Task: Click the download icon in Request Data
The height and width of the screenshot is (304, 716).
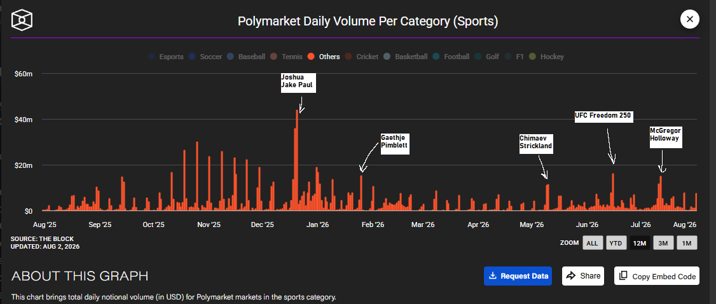Action: (x=492, y=276)
